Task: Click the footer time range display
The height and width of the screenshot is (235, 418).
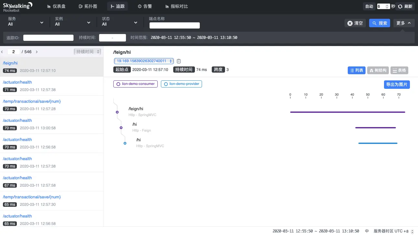Action: [x=316, y=231]
